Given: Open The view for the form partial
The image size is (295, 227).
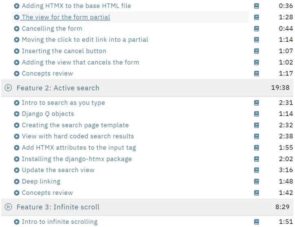Looking at the screenshot, I should (66, 17).
